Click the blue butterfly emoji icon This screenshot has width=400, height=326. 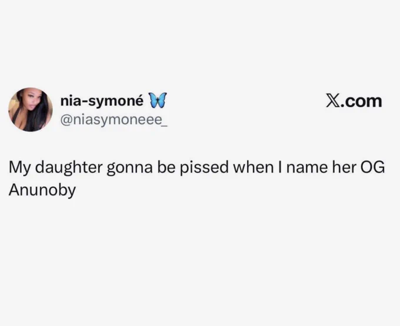158,100
